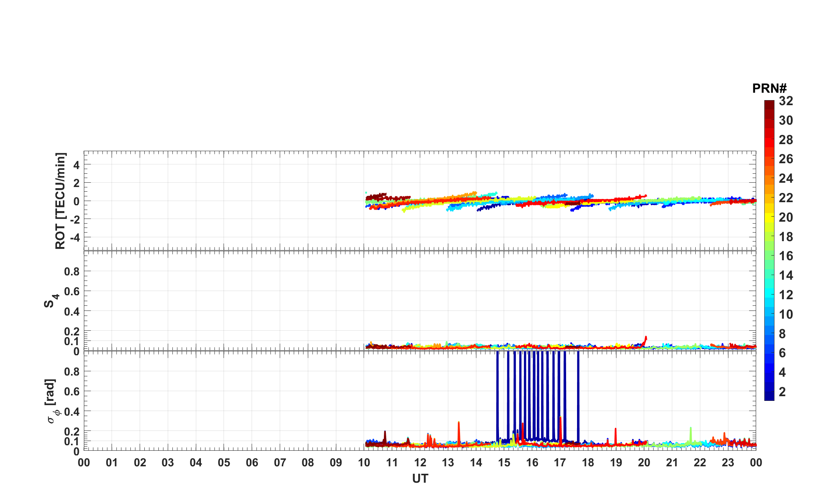Viewport: 840px width, 501px height.
Task: Click the 0.6 tick label on the S4 axis
Action: (71, 291)
